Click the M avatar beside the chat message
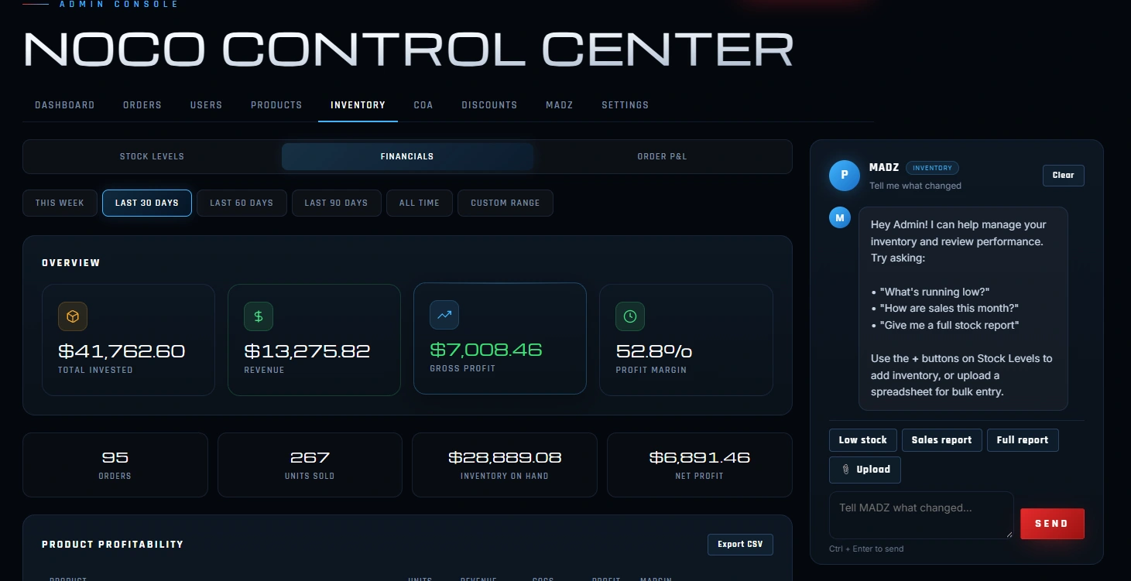 coord(840,217)
